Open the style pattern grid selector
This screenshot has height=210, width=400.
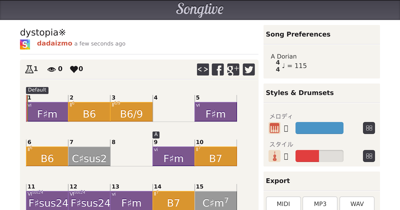click(369, 156)
